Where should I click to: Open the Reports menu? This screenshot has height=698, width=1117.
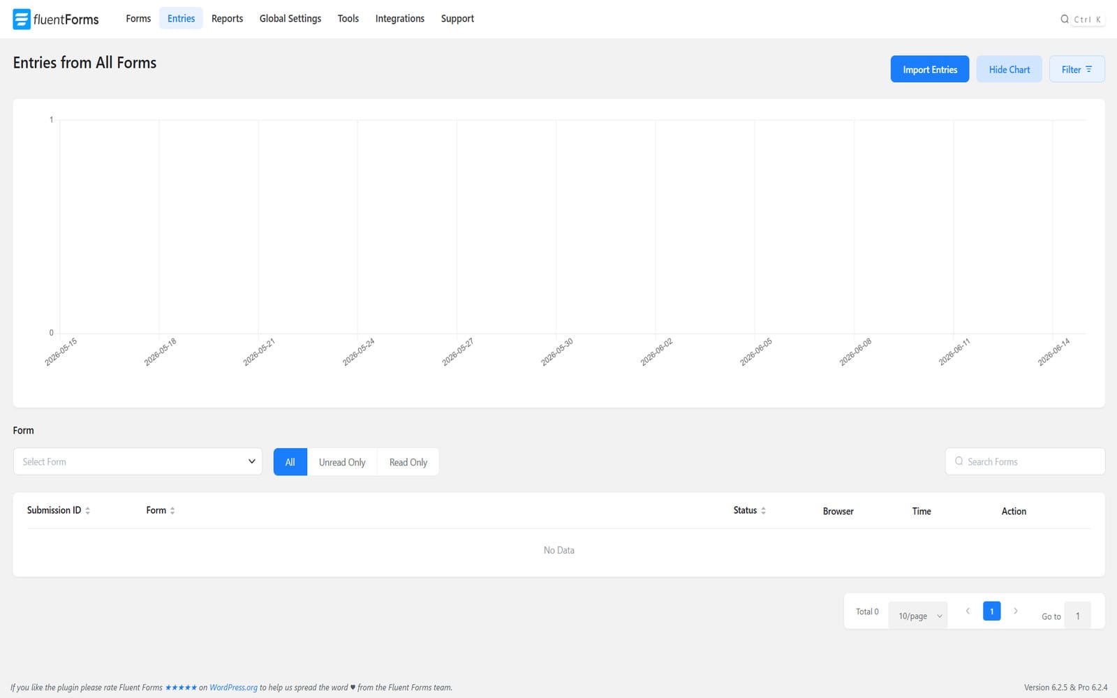pos(227,19)
